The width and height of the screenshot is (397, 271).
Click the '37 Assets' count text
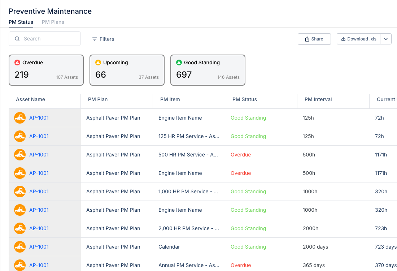coord(149,77)
